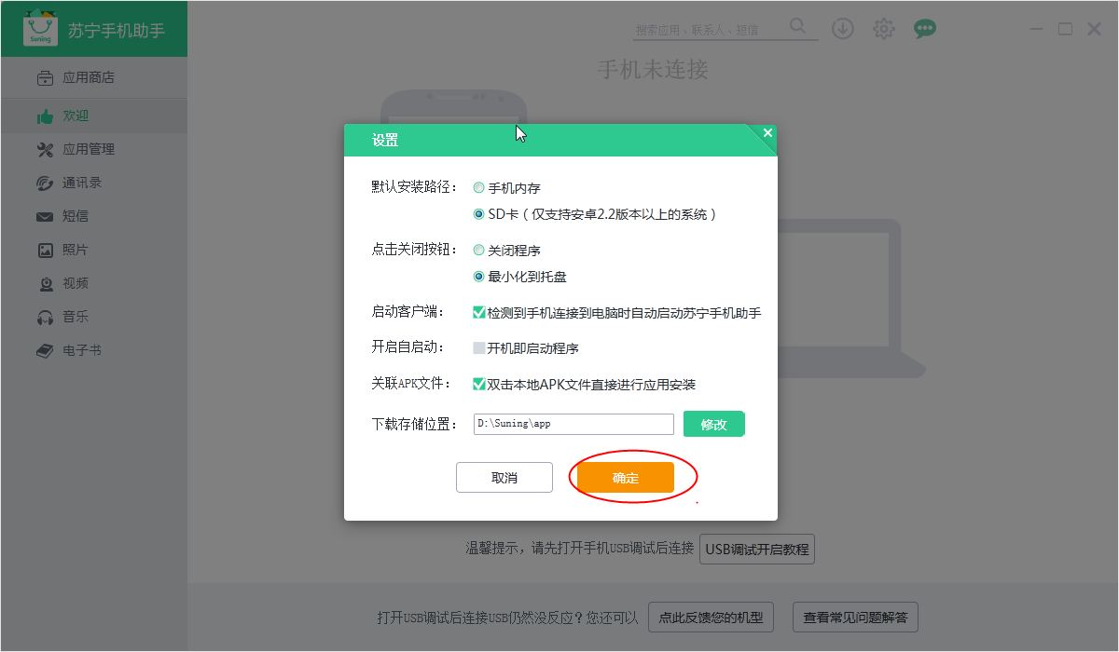Open the 照片 picture icon
The height and width of the screenshot is (652, 1119).
[45, 250]
